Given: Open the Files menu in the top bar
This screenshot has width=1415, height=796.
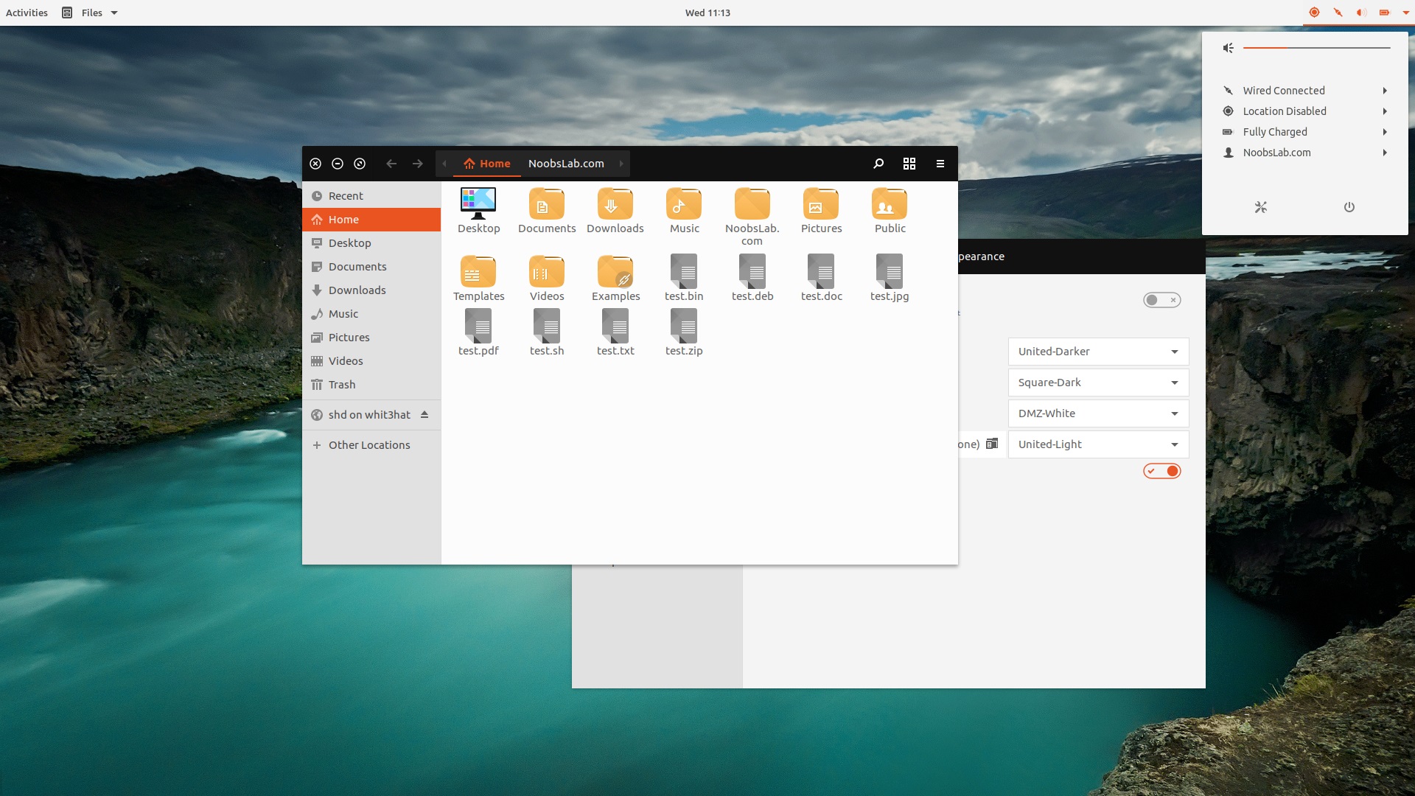Looking at the screenshot, I should click(88, 13).
